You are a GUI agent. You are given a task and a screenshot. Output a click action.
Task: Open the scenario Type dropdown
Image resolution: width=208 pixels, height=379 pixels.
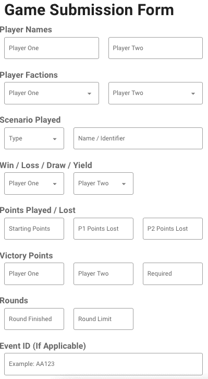34,138
